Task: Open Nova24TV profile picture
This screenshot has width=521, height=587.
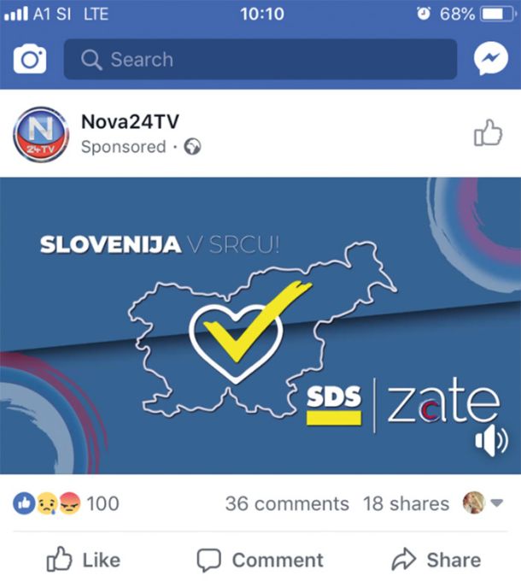Action: tap(41, 134)
